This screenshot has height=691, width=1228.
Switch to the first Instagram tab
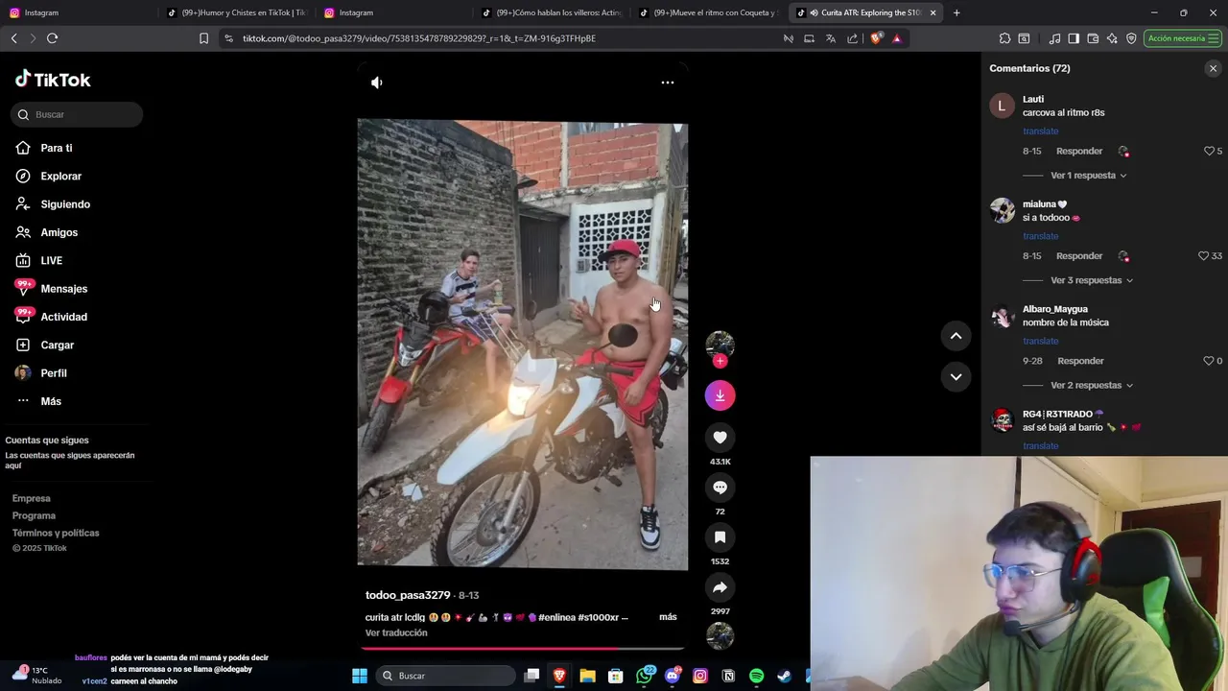[x=79, y=12]
